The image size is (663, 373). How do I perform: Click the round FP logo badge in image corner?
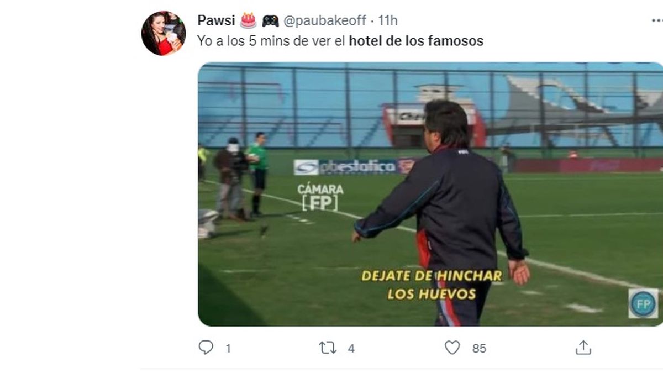[x=643, y=303]
